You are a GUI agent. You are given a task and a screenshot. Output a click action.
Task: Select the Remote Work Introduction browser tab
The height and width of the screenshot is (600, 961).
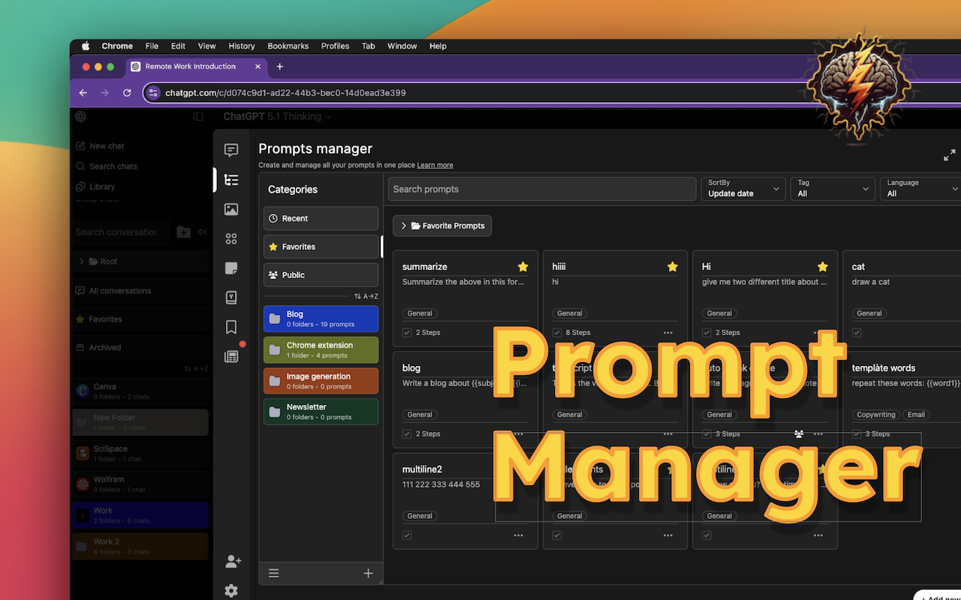pyautogui.click(x=197, y=67)
